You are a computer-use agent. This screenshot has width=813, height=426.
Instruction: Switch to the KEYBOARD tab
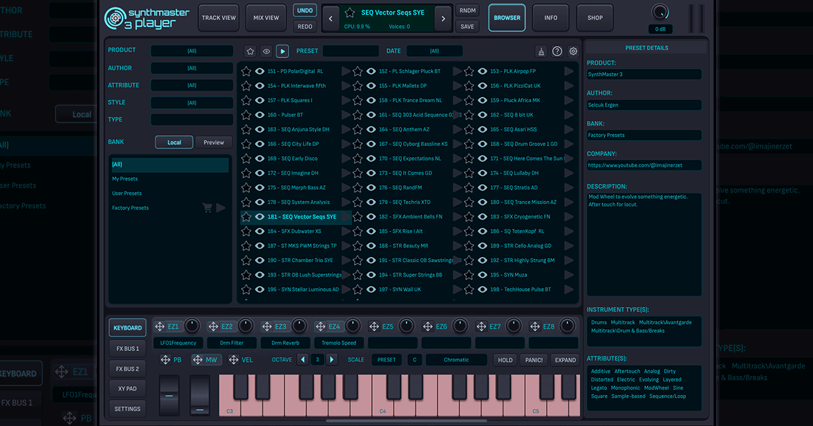point(127,328)
